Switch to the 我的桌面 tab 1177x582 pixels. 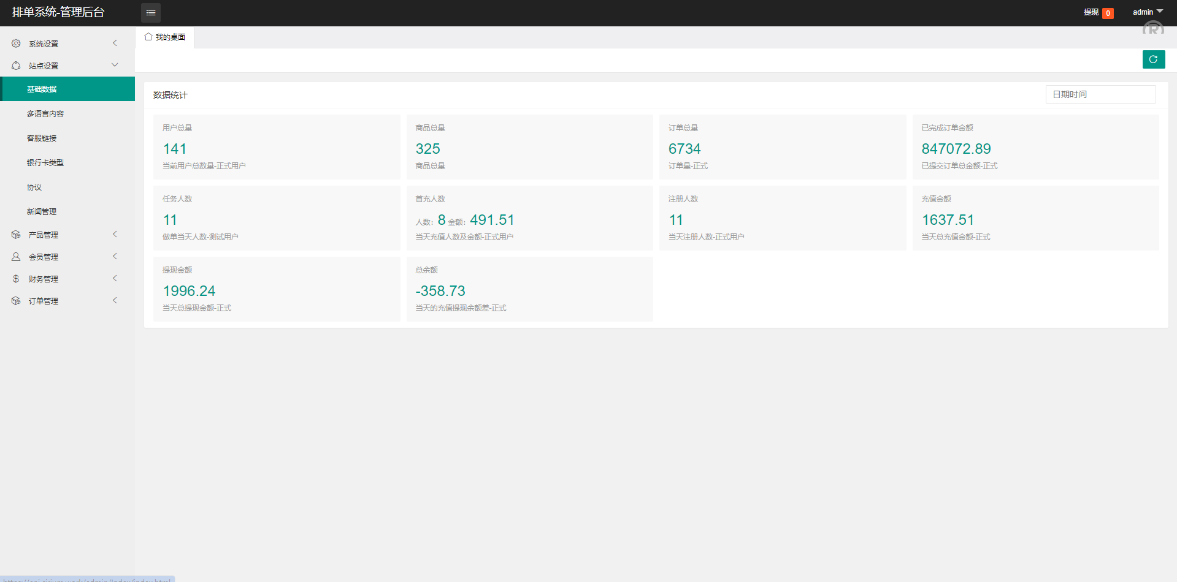(170, 37)
